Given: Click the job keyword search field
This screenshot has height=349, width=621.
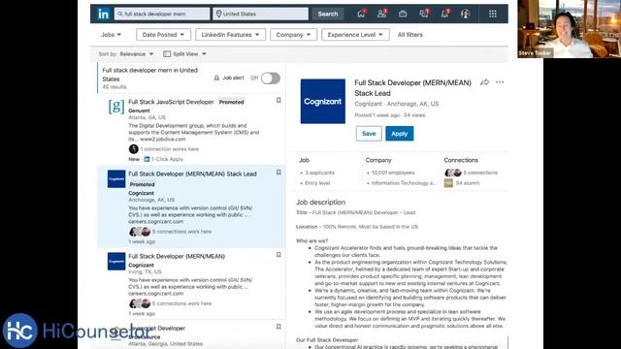Looking at the screenshot, I should click(162, 14).
